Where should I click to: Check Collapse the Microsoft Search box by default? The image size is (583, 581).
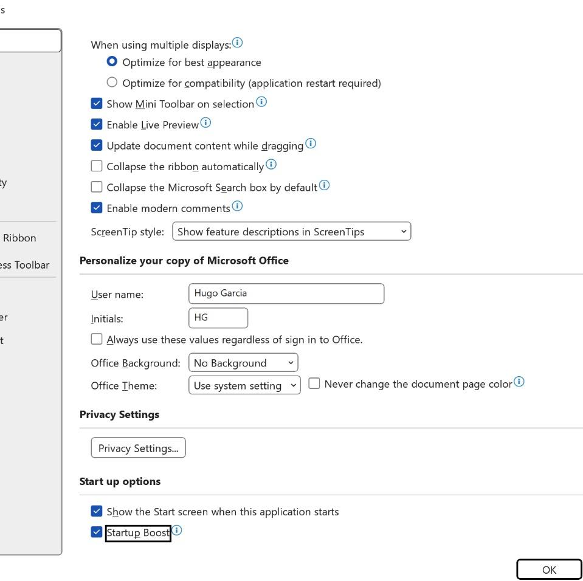(97, 187)
